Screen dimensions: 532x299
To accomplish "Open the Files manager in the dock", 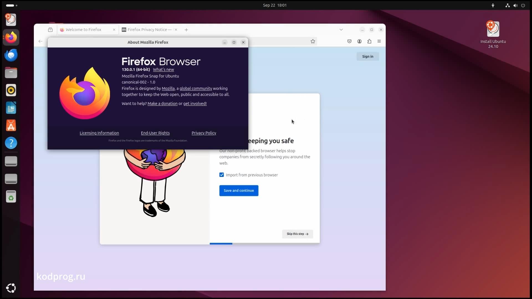I will [x=11, y=73].
